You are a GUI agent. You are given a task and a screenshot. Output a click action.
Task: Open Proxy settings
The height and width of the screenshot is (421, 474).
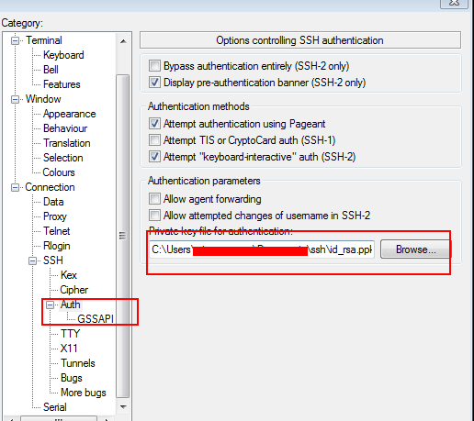coord(55,216)
